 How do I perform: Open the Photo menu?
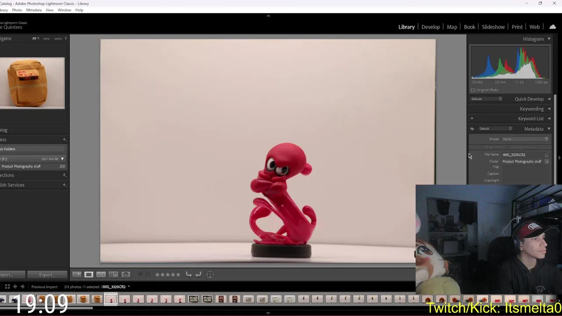click(x=17, y=10)
